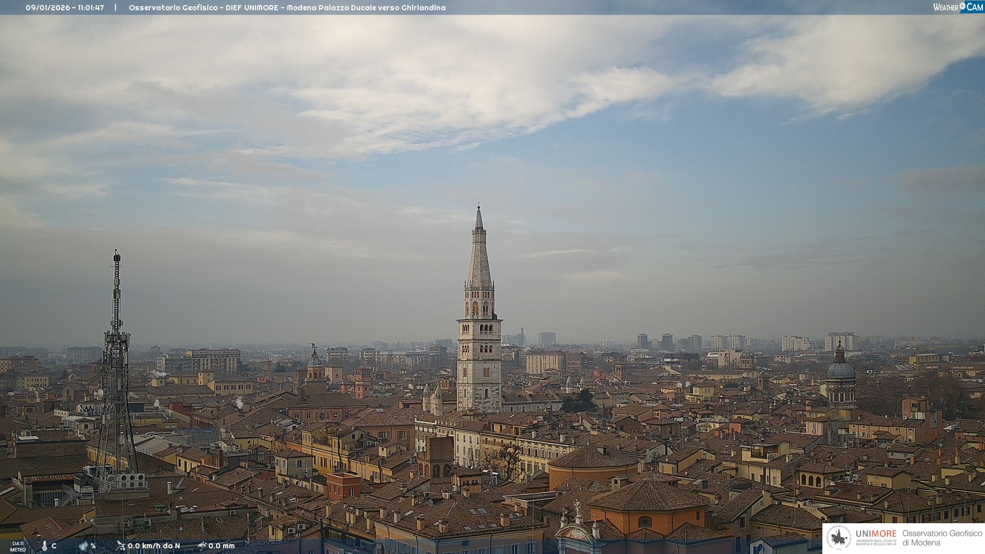Click the 11:01:47 timestamp
Viewport: 985px width, 554px height.
[90, 8]
